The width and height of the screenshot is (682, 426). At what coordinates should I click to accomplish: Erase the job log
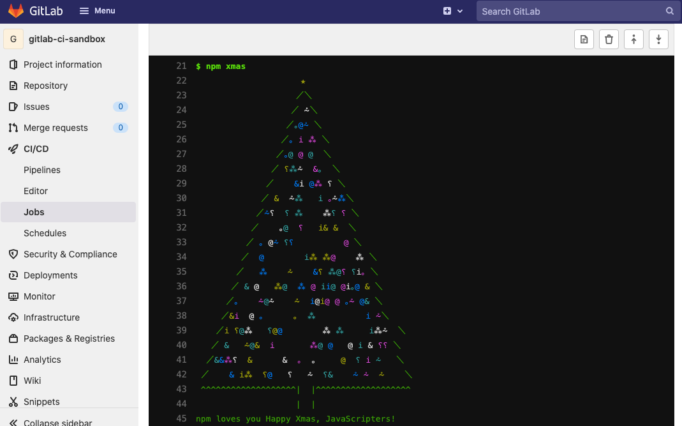608,39
